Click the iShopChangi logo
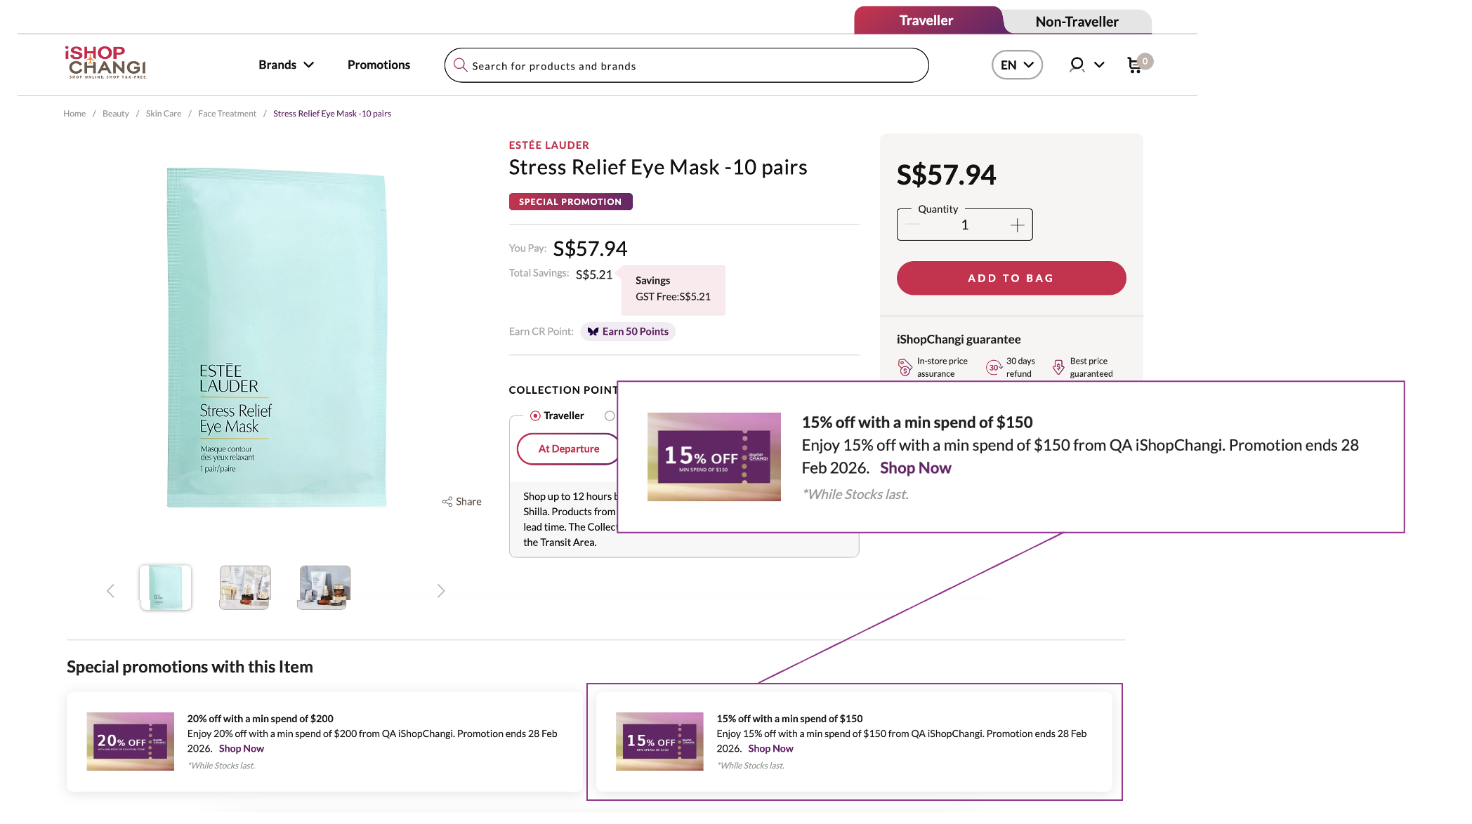Image resolution: width=1472 pixels, height=824 pixels. pos(105,62)
